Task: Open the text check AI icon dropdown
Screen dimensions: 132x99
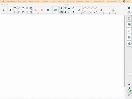Action: [31, 12]
